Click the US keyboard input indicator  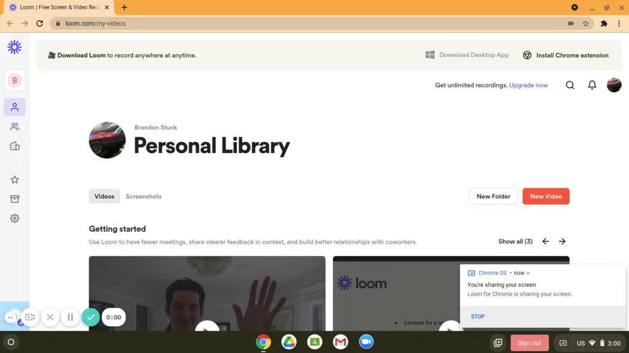point(581,343)
